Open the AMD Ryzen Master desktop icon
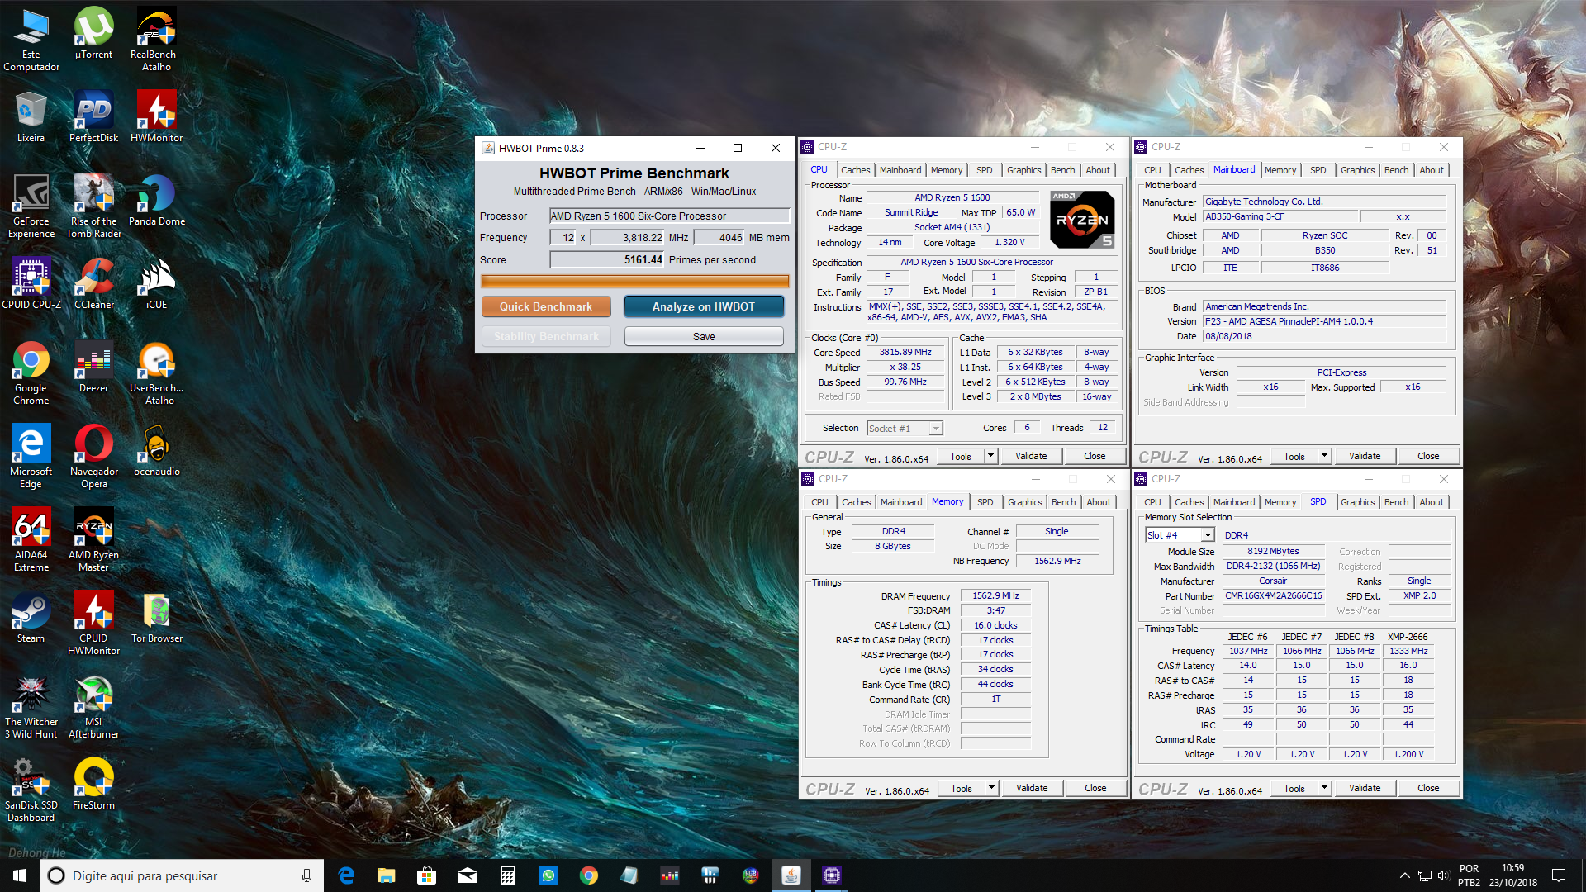This screenshot has height=892, width=1586. pyautogui.click(x=93, y=539)
